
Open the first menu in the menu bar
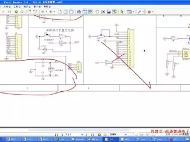[x=7, y=7]
